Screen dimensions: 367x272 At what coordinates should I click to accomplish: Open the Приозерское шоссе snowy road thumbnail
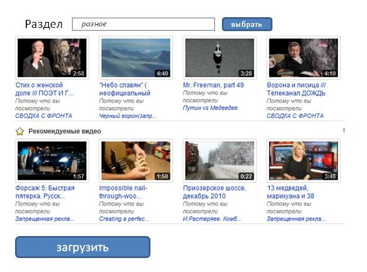coord(219,160)
